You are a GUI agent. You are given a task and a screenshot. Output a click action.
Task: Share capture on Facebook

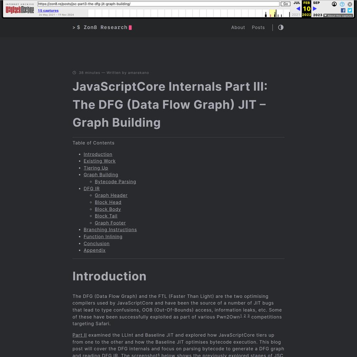[x=343, y=10]
